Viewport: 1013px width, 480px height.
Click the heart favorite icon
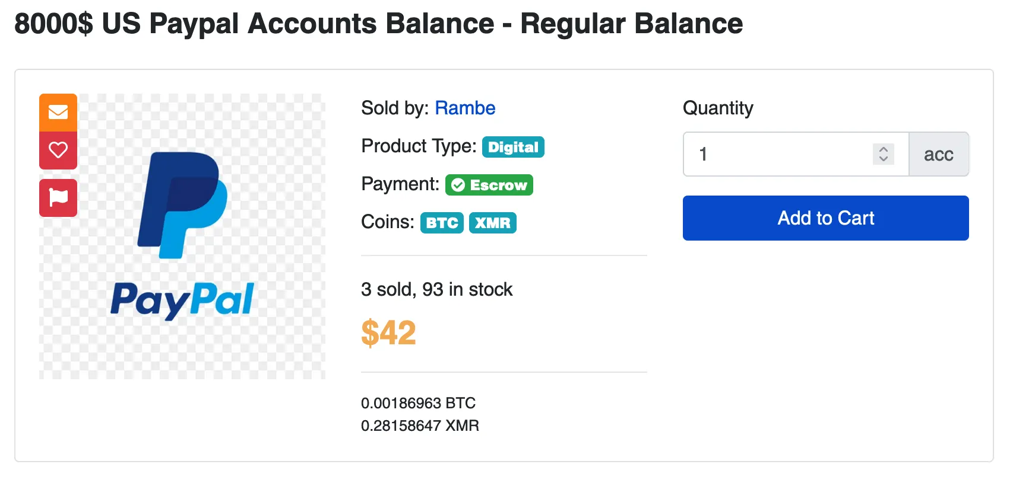pos(58,150)
